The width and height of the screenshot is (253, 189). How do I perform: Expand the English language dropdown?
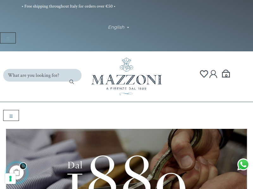[119, 27]
